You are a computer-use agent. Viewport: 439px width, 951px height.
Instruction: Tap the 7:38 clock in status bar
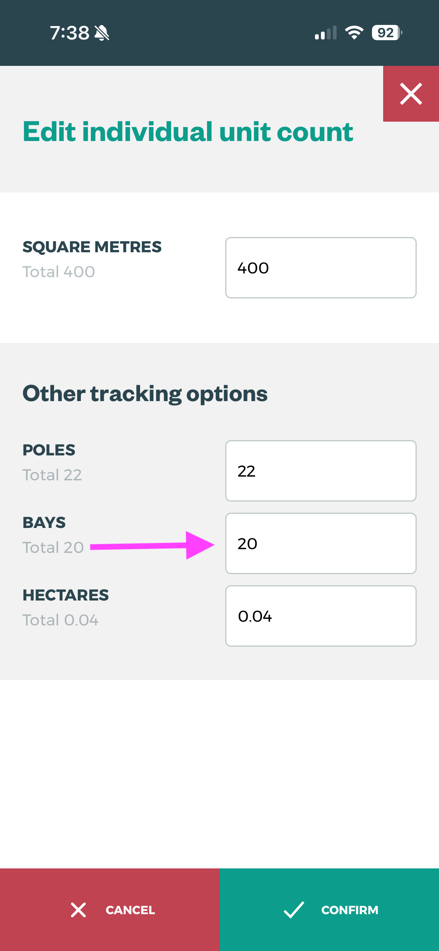click(70, 33)
